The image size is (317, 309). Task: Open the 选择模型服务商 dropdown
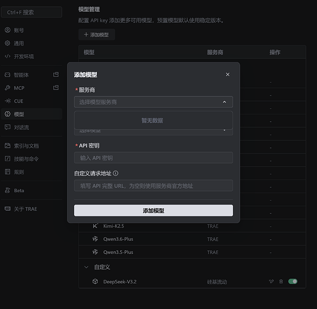(x=153, y=102)
